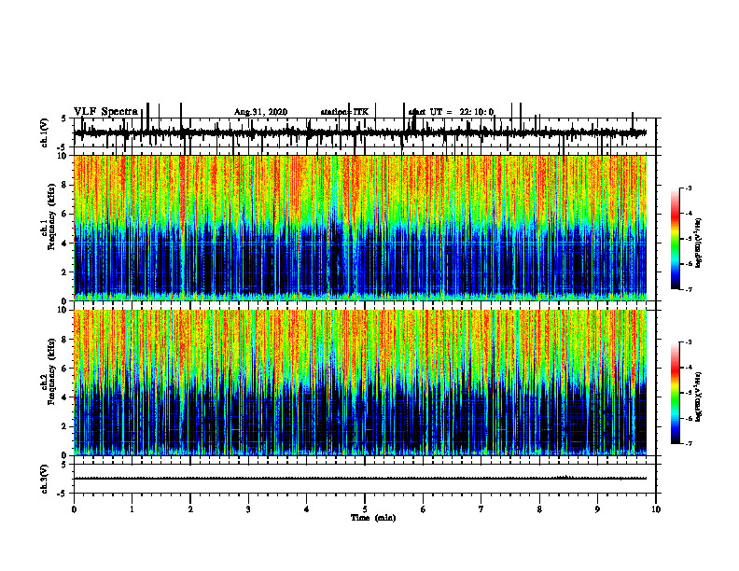Viewport: 739px width, 571px height.
Task: Click the "5" tick on ch.1(V) axis
Action: tap(63, 118)
